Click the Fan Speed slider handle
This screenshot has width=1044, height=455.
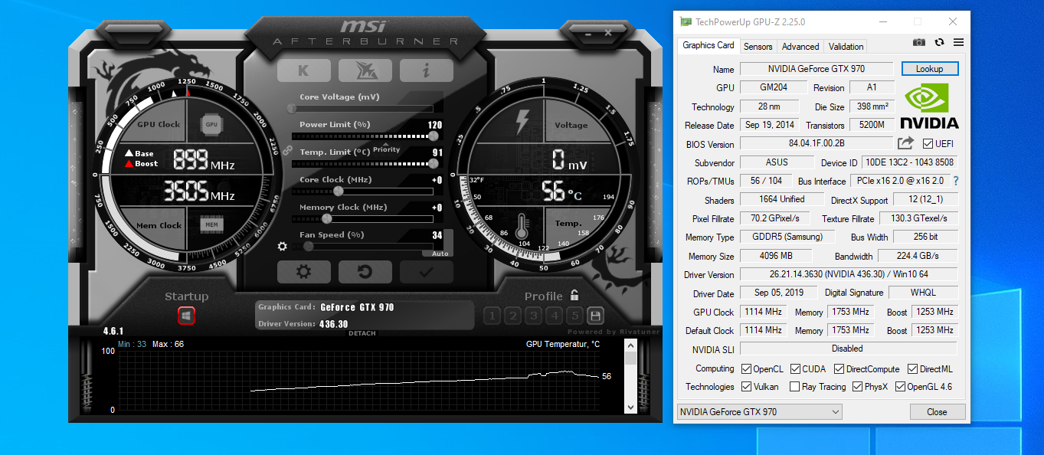309,246
